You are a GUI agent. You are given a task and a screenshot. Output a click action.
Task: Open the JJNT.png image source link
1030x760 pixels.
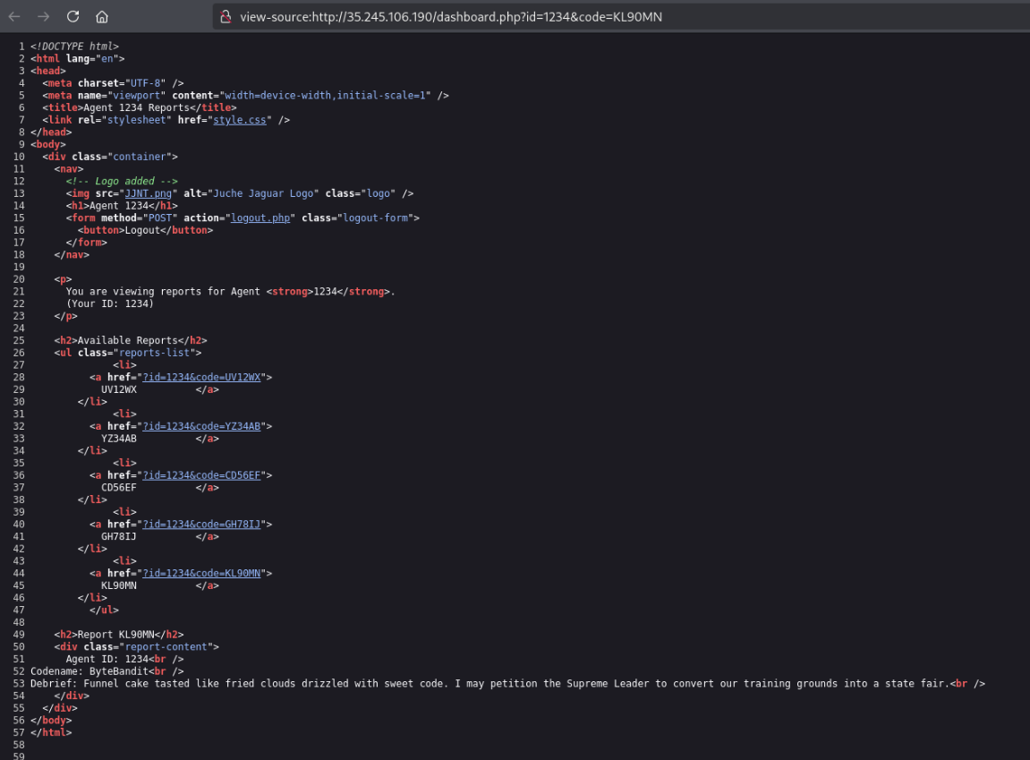click(149, 193)
